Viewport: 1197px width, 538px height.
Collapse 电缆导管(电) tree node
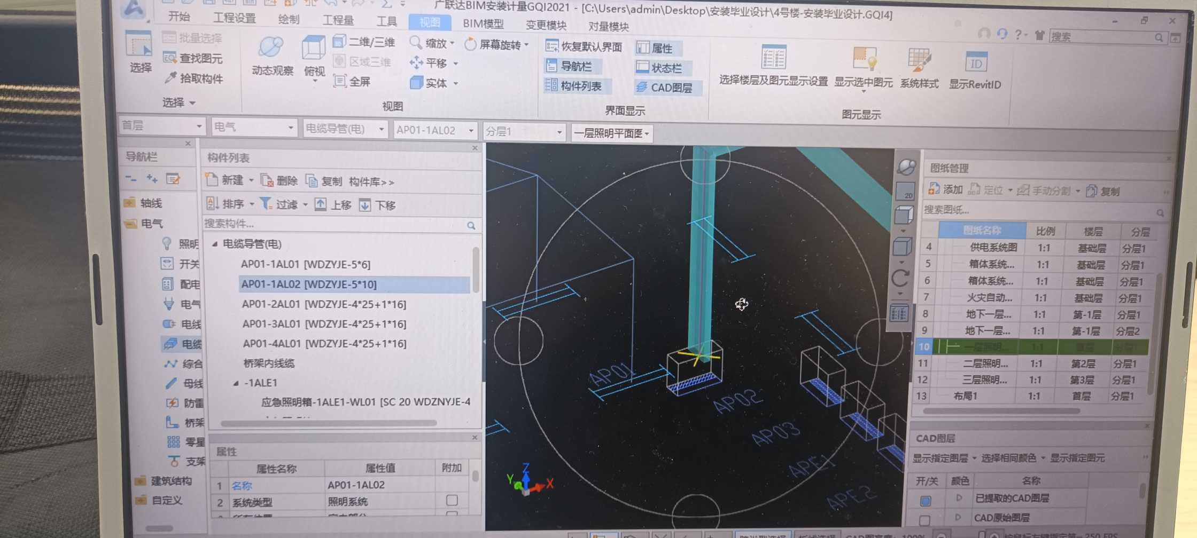point(215,244)
